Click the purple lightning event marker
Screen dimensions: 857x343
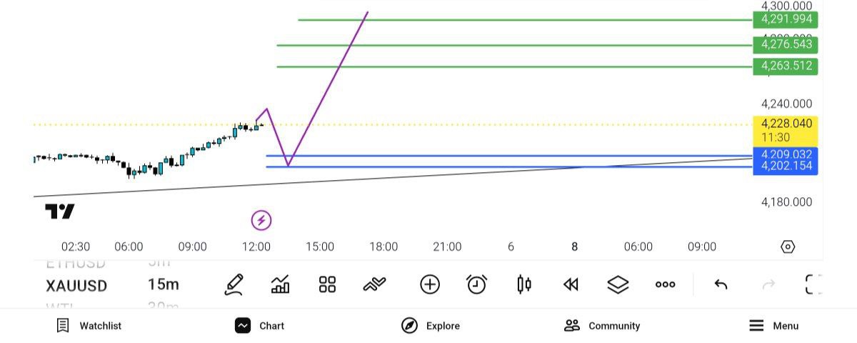(261, 220)
